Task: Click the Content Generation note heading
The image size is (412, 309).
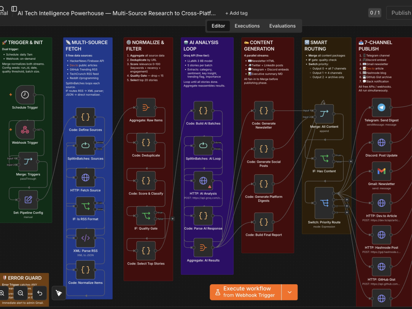Action: [x=259, y=45]
